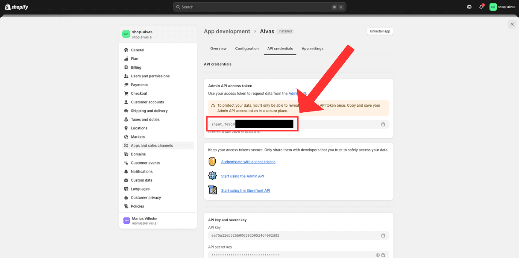This screenshot has height=258, width=519.
Task: Click the Billing receipt icon
Action: tap(126, 67)
